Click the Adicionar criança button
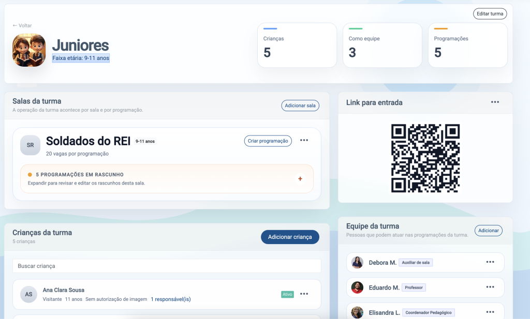 click(x=290, y=237)
